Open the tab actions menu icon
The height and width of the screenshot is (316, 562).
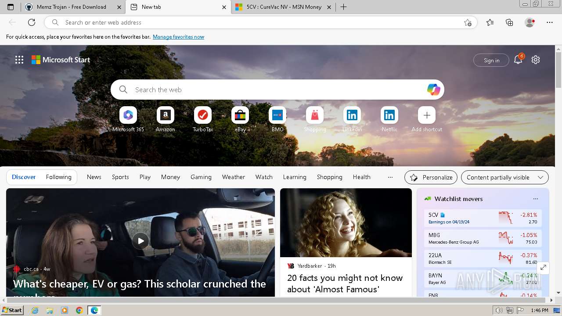[x=11, y=7]
